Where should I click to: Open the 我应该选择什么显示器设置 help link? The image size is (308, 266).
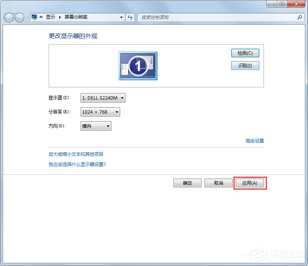[78, 162]
